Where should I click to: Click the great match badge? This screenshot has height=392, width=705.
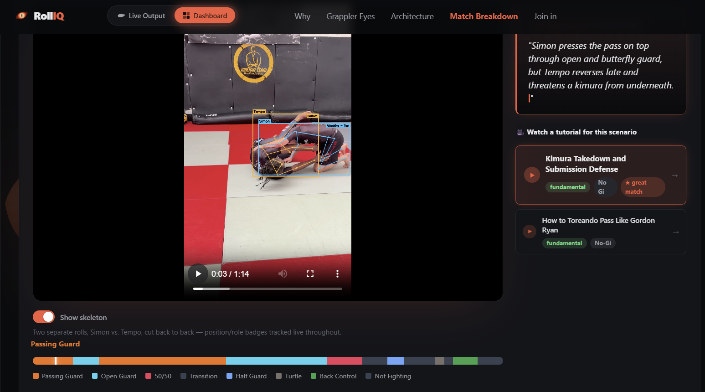click(x=643, y=187)
